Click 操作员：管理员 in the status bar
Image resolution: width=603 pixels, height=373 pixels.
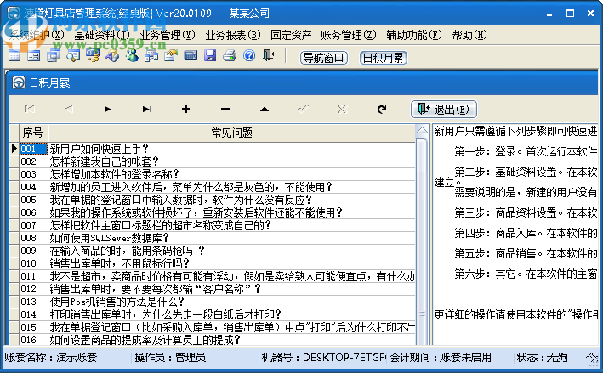pyautogui.click(x=170, y=357)
